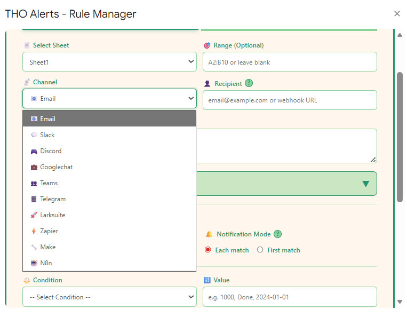Select Each match notification mode

pyautogui.click(x=208, y=250)
